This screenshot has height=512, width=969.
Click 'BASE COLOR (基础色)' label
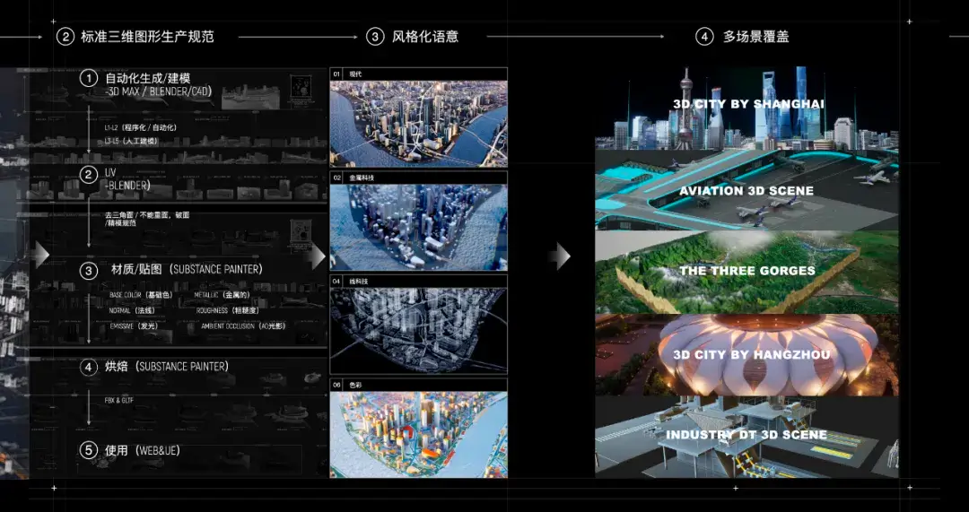141,295
